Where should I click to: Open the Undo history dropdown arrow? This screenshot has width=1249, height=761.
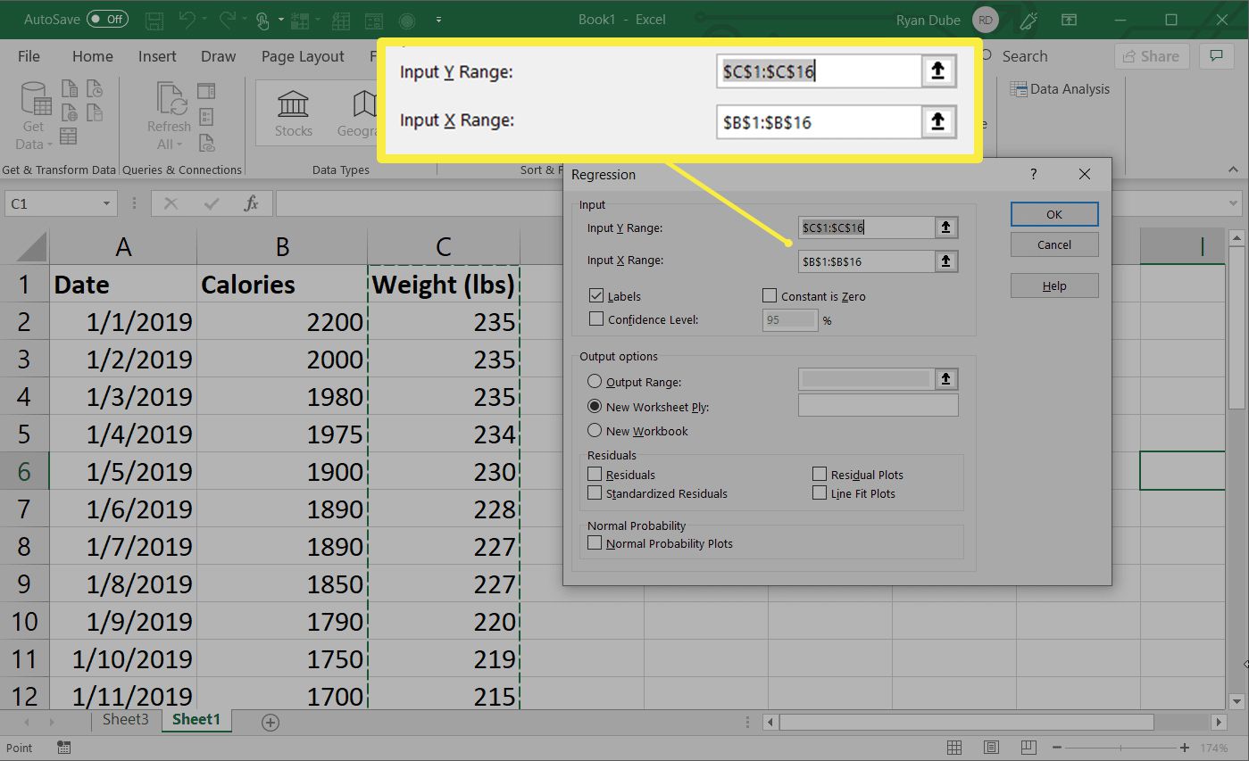point(204,19)
